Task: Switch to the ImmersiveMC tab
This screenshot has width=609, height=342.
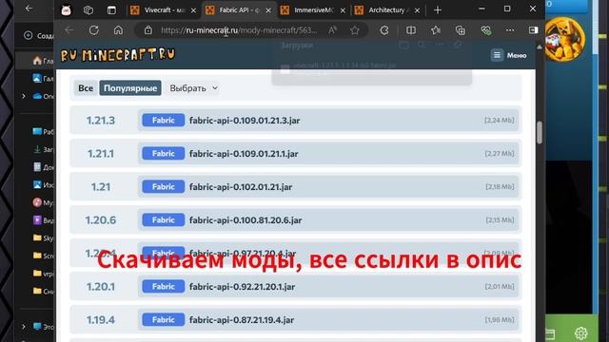Action: pyautogui.click(x=313, y=10)
